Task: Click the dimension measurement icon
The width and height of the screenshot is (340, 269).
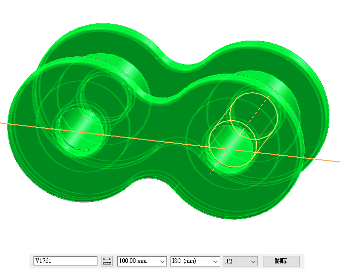Action: pos(107,261)
